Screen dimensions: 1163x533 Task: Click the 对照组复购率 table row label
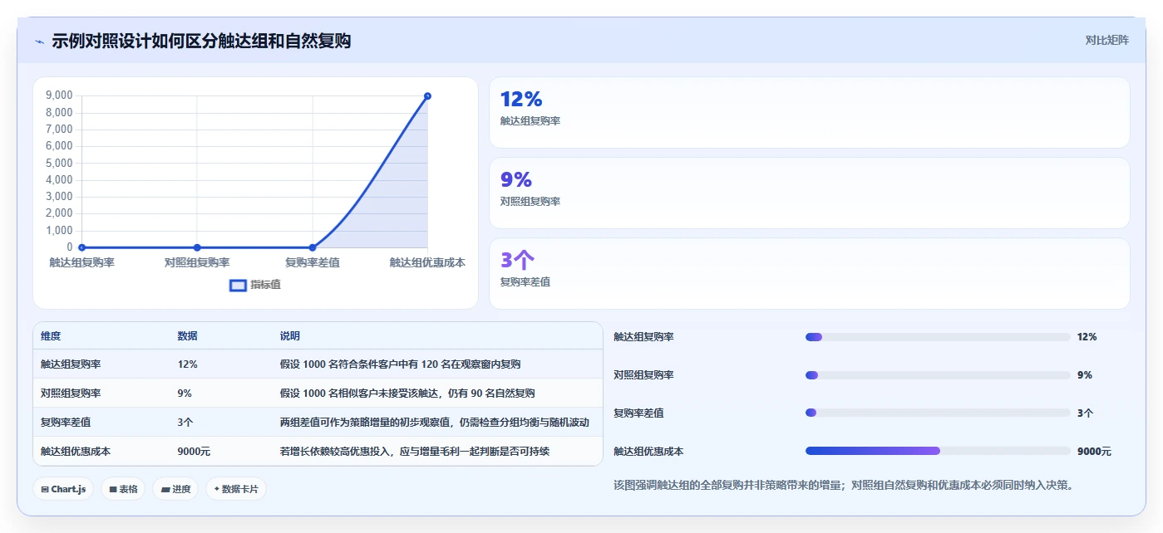click(71, 394)
